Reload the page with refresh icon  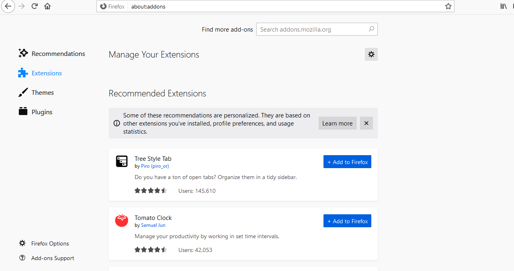coord(34,6)
